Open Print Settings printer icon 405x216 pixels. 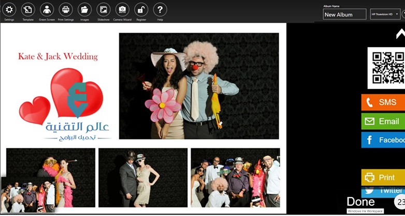coord(66,10)
